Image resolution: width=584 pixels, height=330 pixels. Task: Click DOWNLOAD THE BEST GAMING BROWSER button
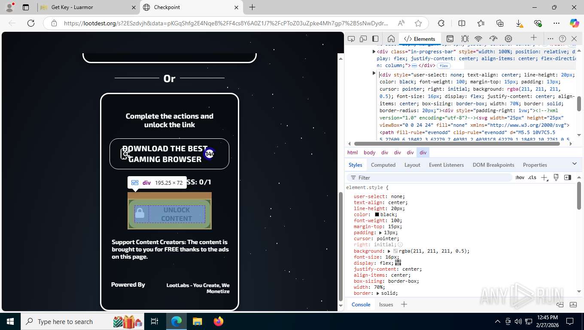pos(169,154)
